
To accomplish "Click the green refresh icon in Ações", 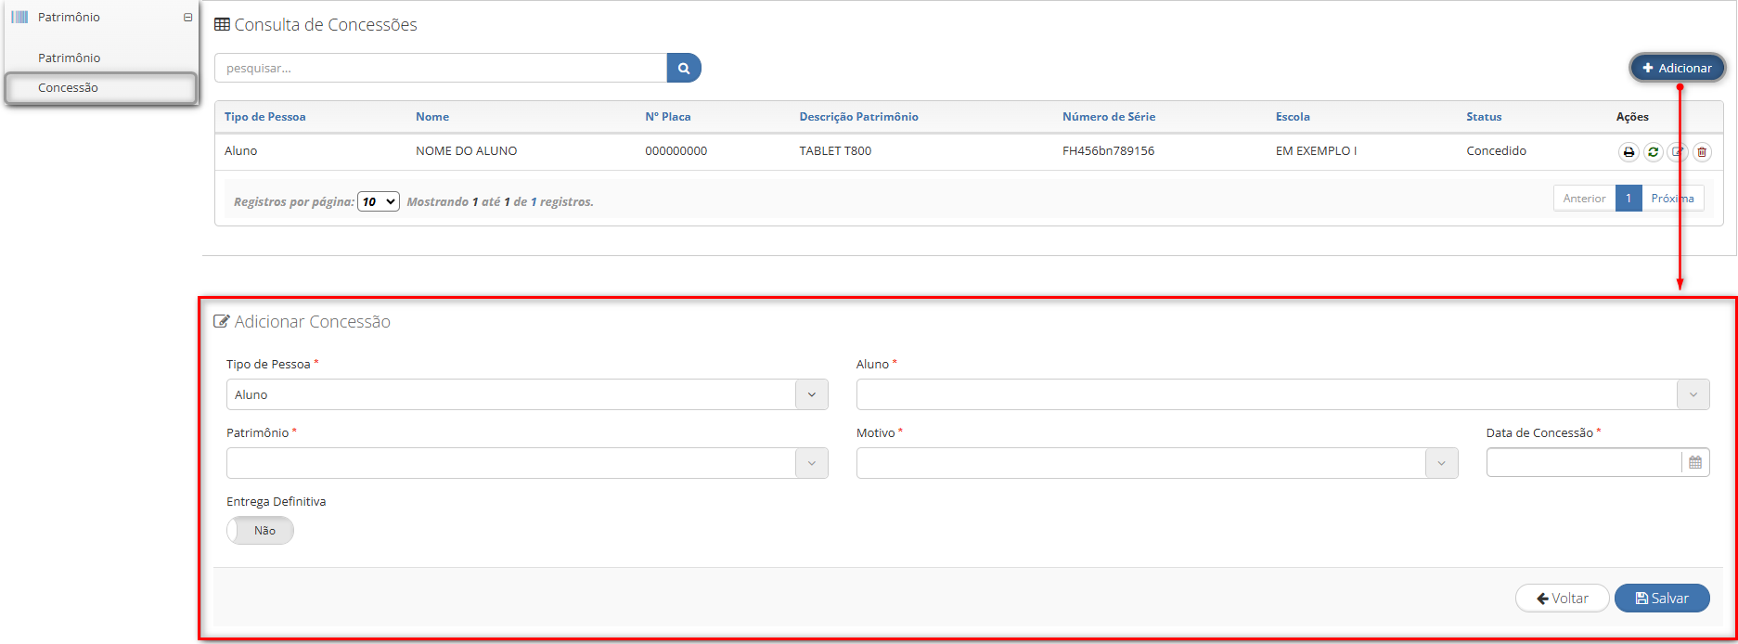I will [x=1653, y=152].
